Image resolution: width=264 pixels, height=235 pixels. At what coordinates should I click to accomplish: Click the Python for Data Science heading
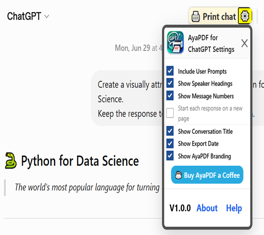pyautogui.click(x=80, y=161)
